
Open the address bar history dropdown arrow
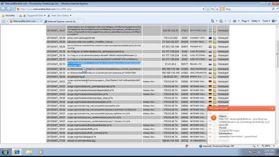pyautogui.click(x=204, y=9)
